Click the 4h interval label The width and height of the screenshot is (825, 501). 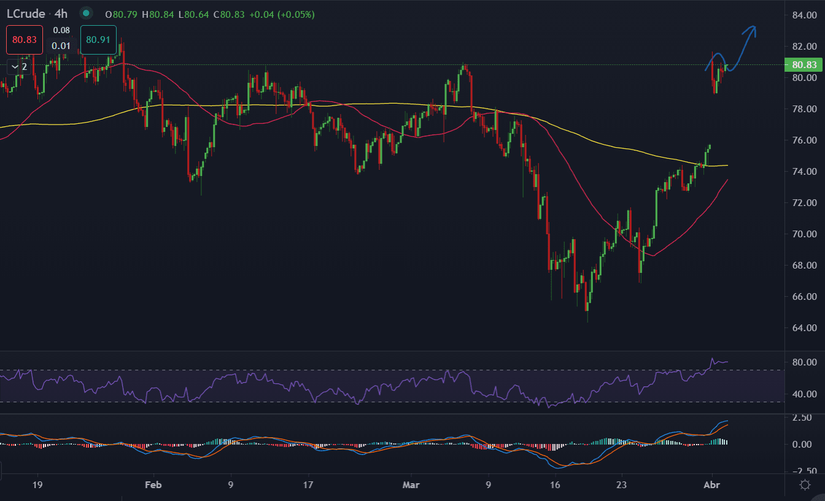[60, 13]
